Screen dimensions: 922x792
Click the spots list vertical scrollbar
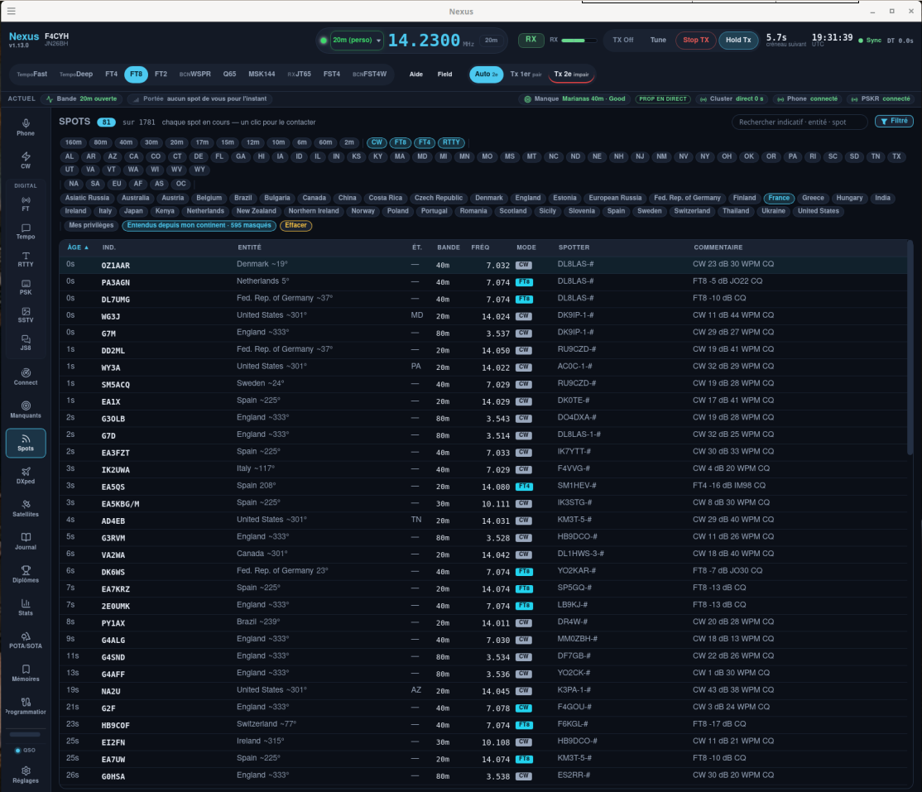coord(910,347)
